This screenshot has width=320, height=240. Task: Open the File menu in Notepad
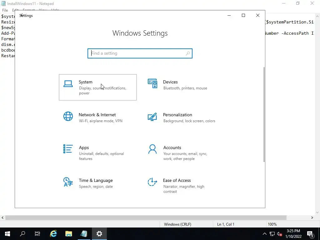pos(5,10)
